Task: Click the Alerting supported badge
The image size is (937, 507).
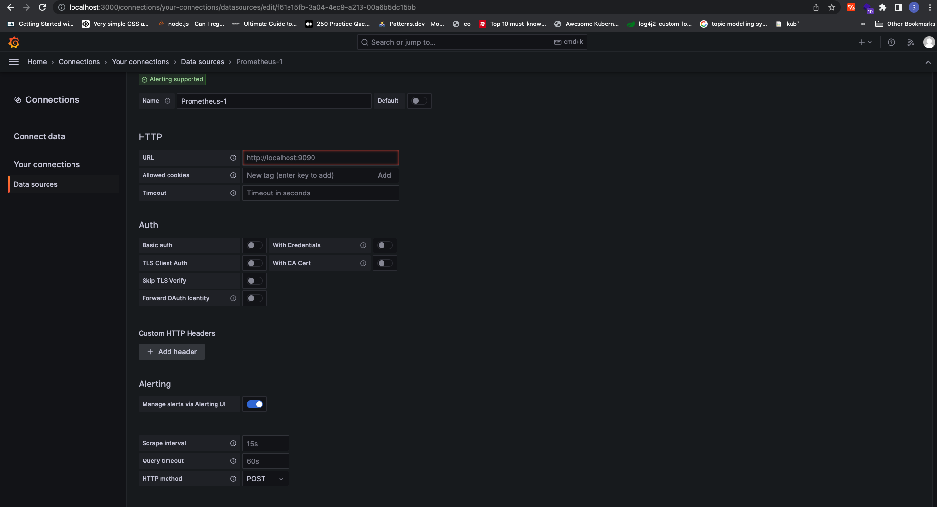Action: coord(172,79)
